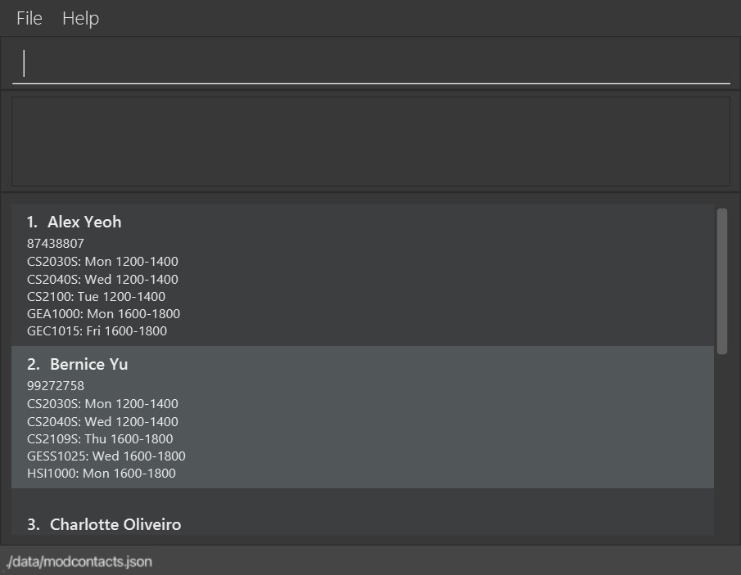Open the Help menu
This screenshot has height=575, width=741.
pos(80,18)
